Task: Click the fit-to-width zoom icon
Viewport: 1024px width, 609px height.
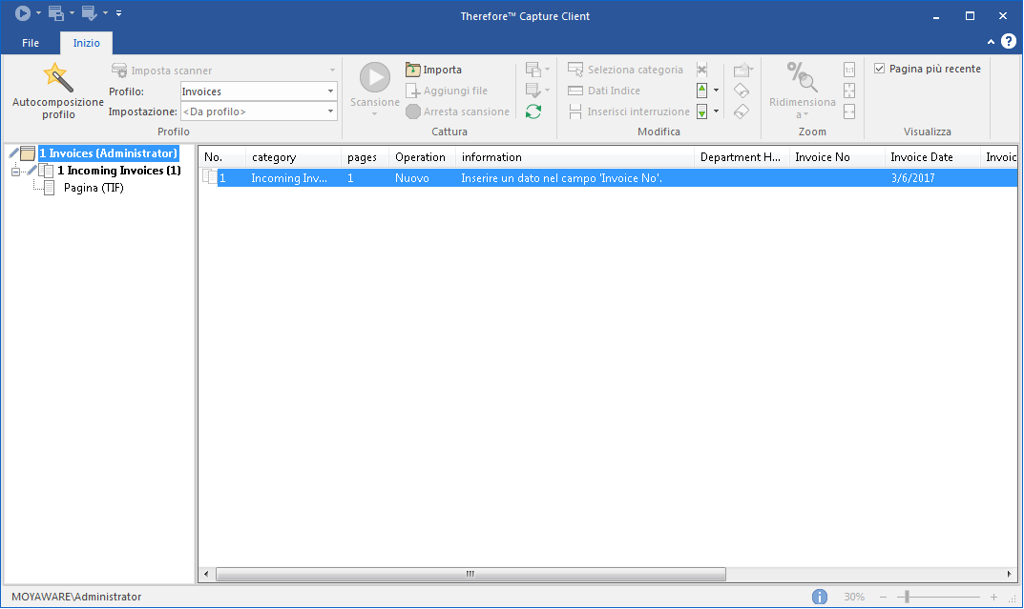Action: coord(849,111)
